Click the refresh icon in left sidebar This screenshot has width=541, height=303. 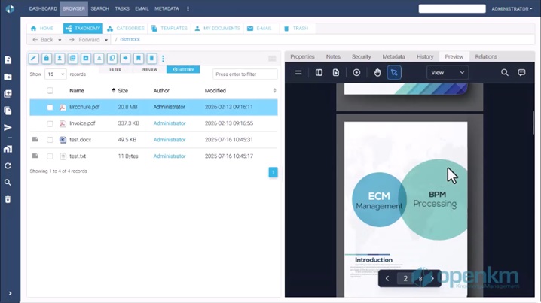(x=8, y=165)
